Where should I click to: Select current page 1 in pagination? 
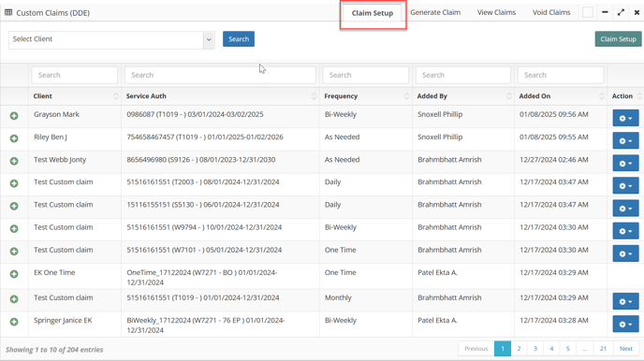(503, 349)
